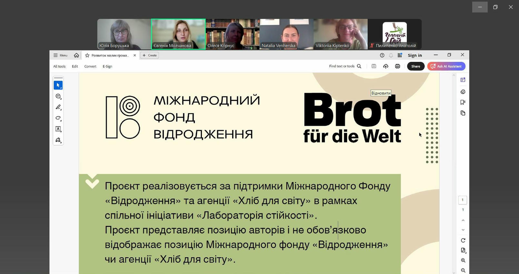Open the hamburger Menu

(60, 55)
